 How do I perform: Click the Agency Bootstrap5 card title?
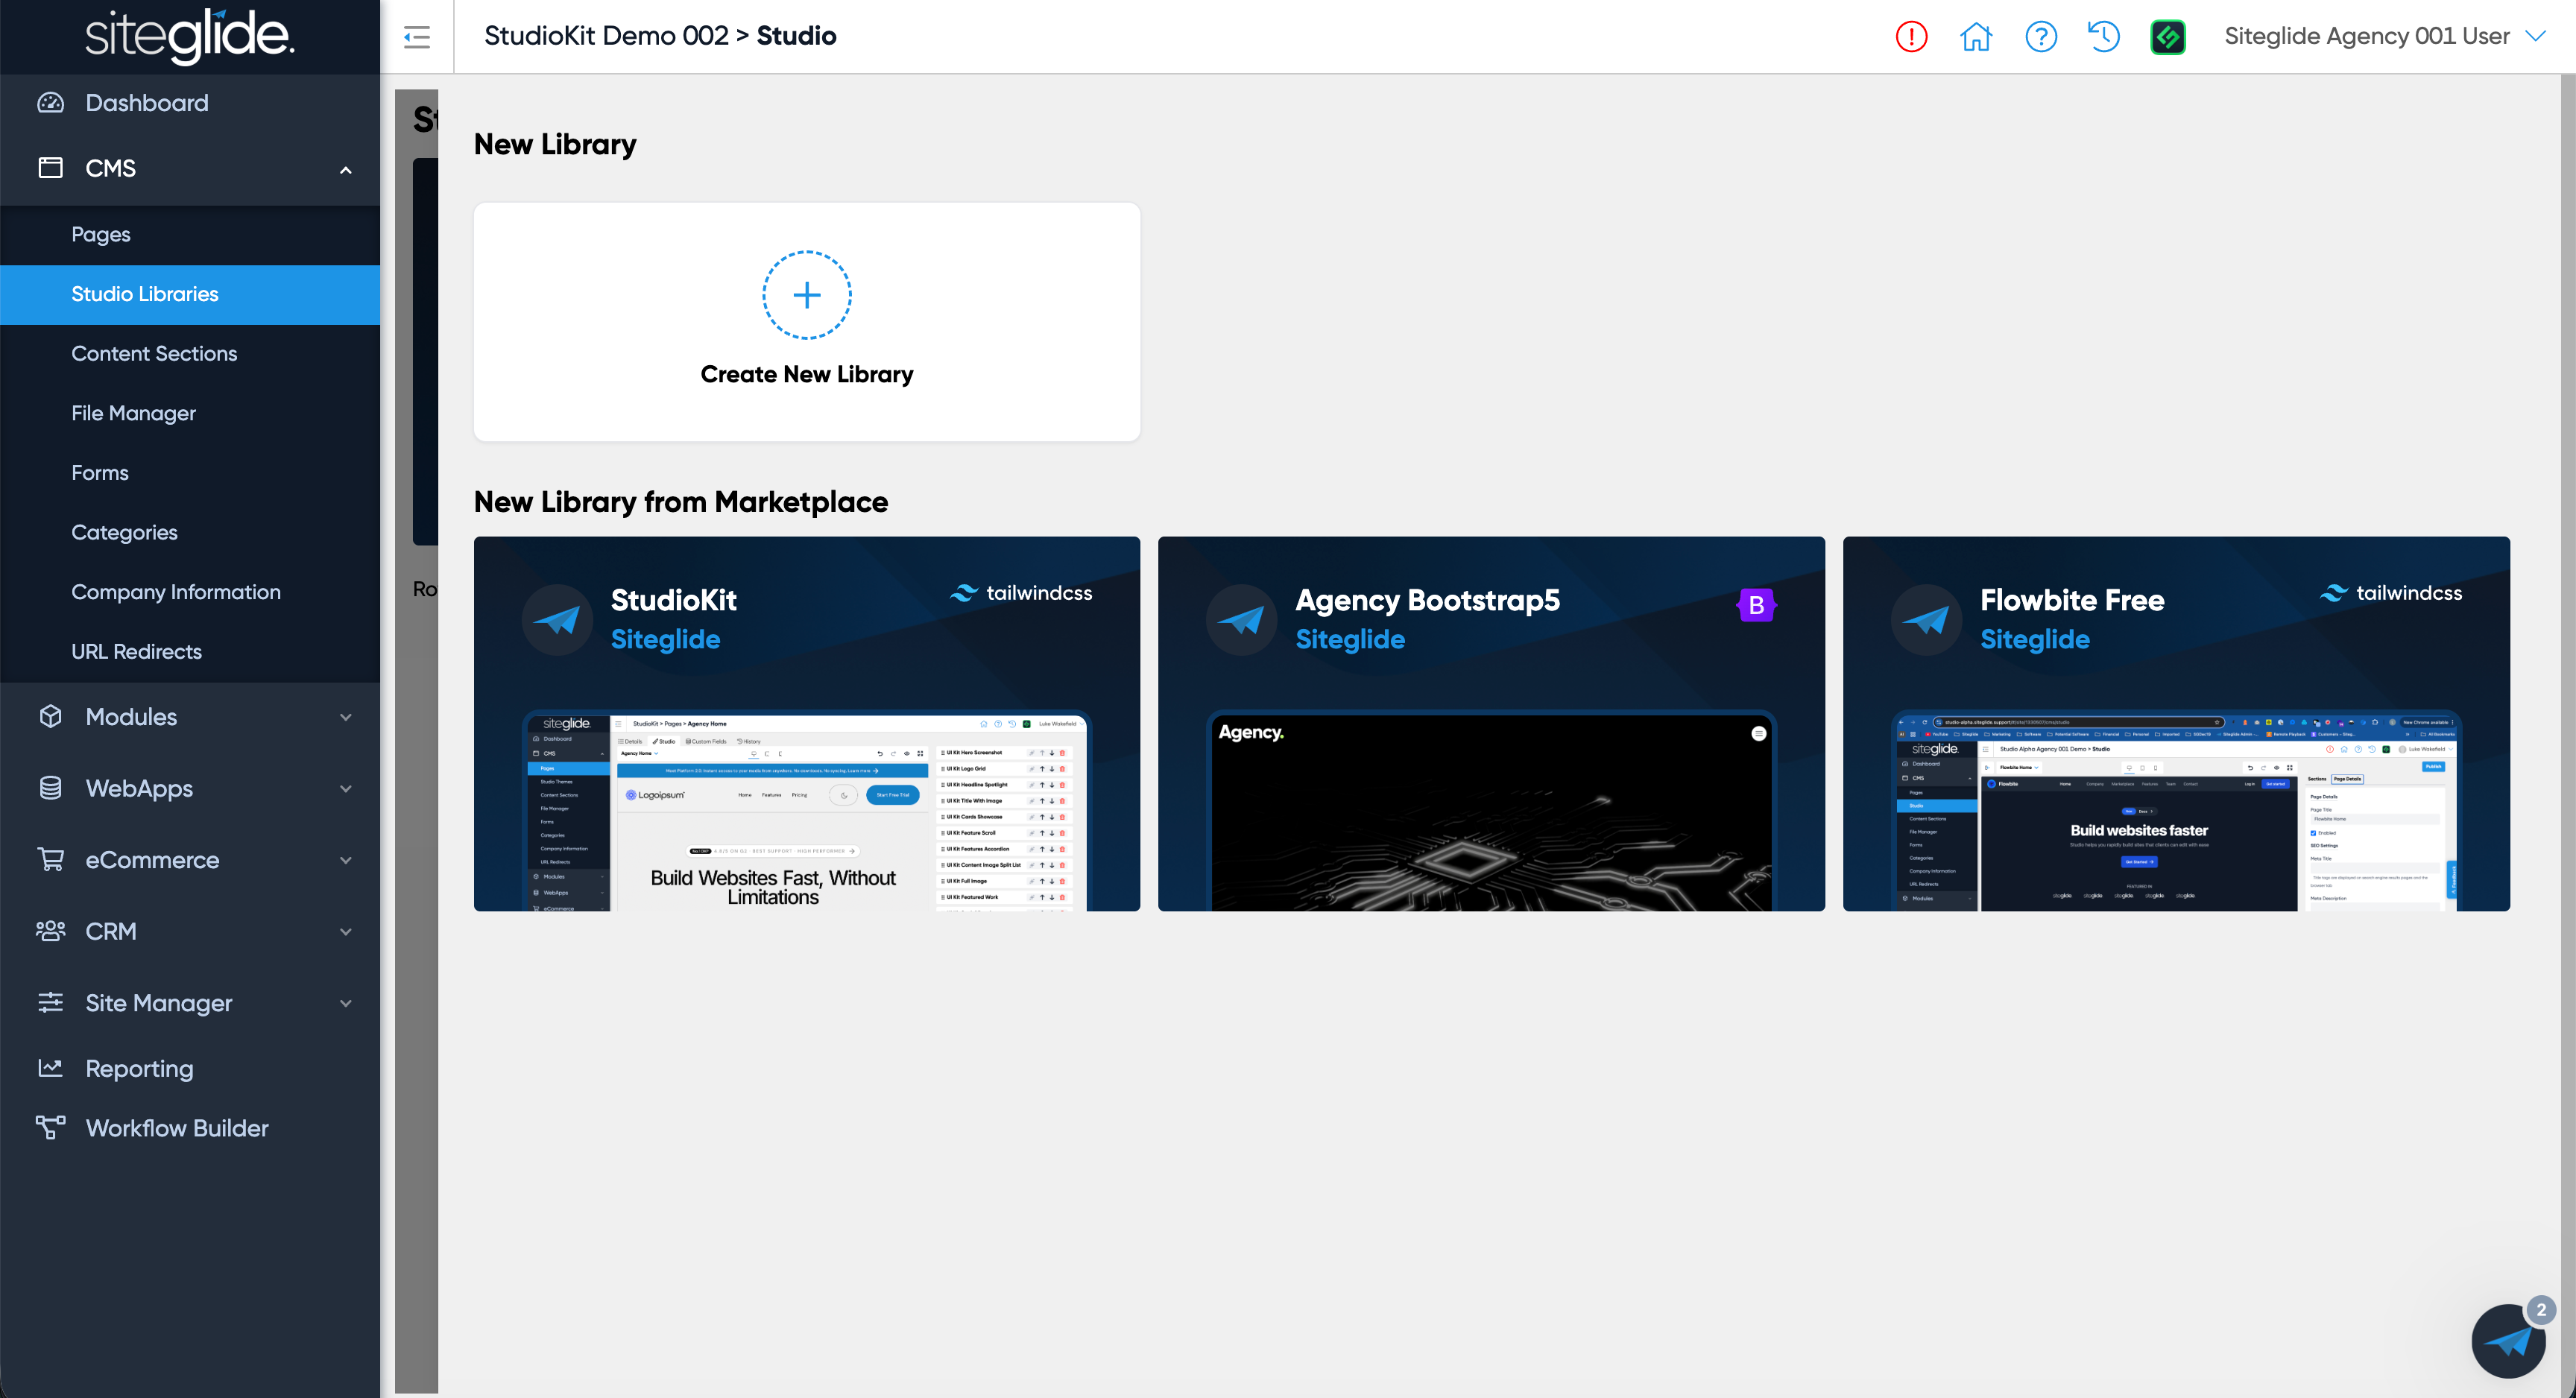click(x=1427, y=600)
